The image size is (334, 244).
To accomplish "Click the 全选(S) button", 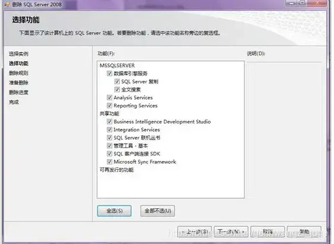I will click(114, 211).
